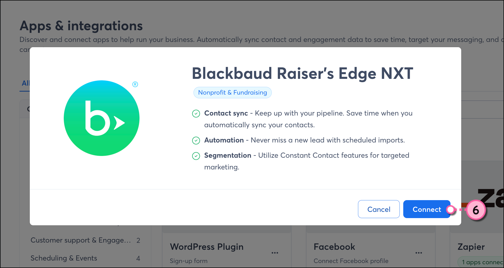Click the registered trademark symbol
This screenshot has height=268, width=504.
click(x=135, y=84)
